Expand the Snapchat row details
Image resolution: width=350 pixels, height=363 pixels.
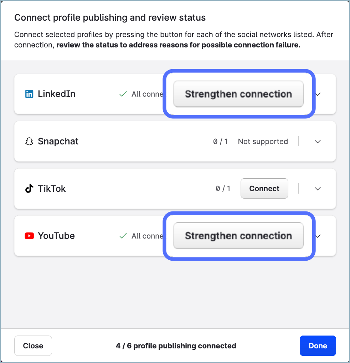pyautogui.click(x=318, y=142)
